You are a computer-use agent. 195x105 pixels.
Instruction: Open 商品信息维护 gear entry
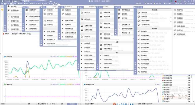coord(139,21)
